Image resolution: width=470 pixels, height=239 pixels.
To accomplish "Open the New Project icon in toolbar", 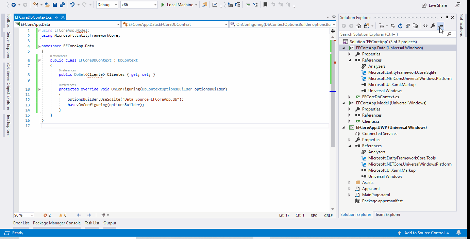I will (x=36, y=5).
